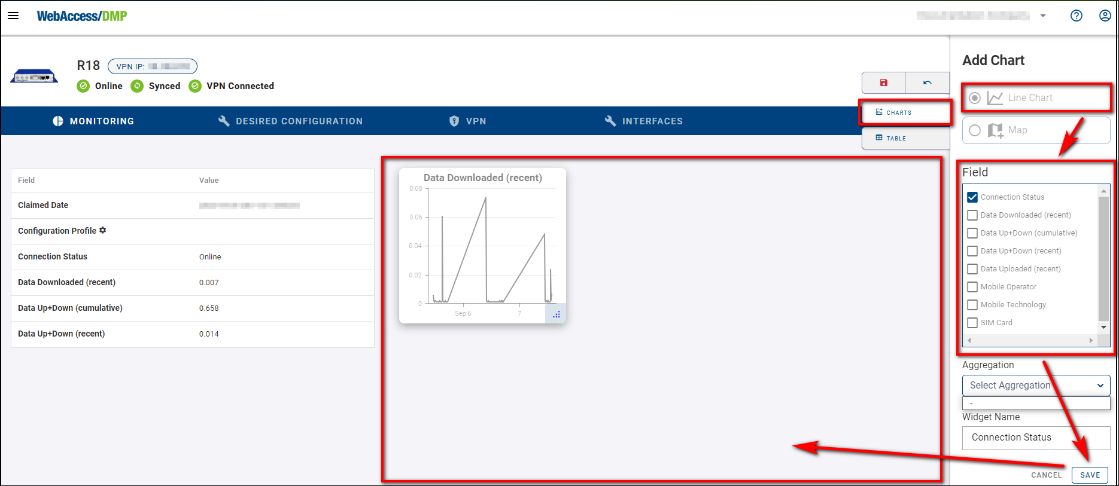
Task: Click the Configuration Profile gear icon
Action: pyautogui.click(x=103, y=230)
